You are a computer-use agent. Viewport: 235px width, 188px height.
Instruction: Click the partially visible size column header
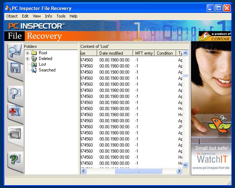[x=89, y=53]
